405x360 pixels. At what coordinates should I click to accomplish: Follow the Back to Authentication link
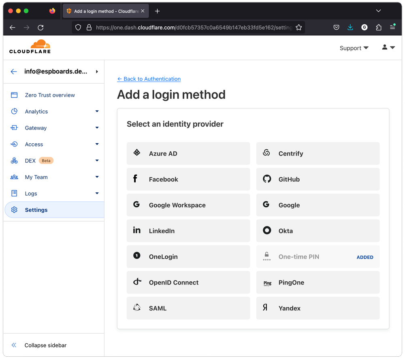coord(149,79)
